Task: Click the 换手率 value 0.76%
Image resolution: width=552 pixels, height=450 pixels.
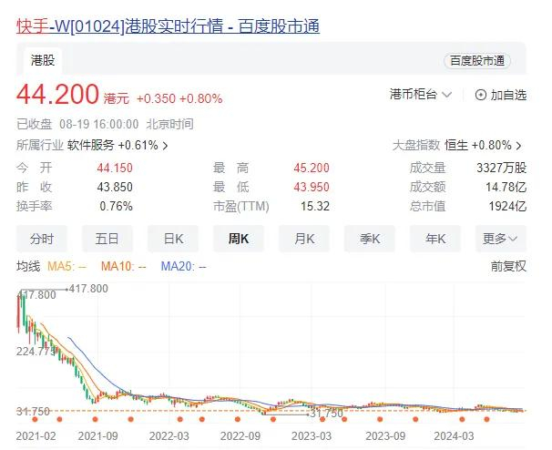Action: point(117,206)
